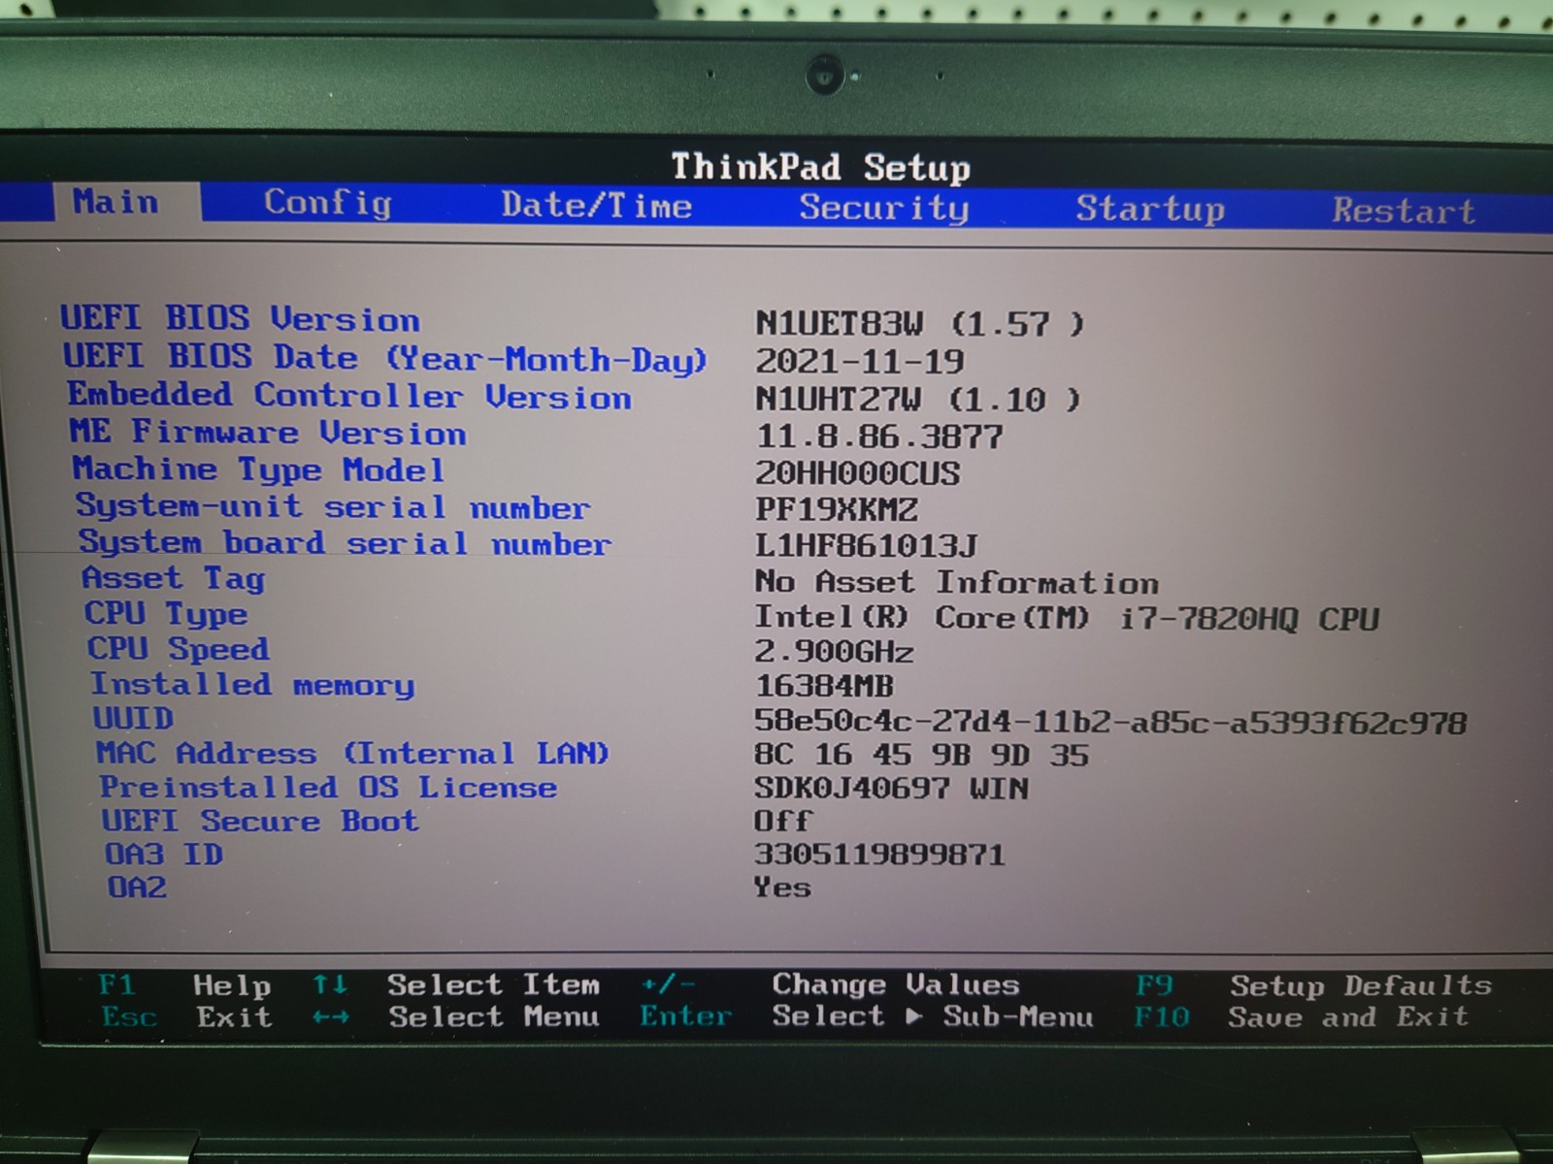Viewport: 1553px width, 1164px height.
Task: Select OA3 ID value 3305119899871
Action: click(879, 855)
